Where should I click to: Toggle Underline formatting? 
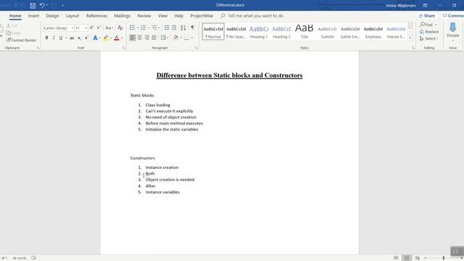coord(61,38)
